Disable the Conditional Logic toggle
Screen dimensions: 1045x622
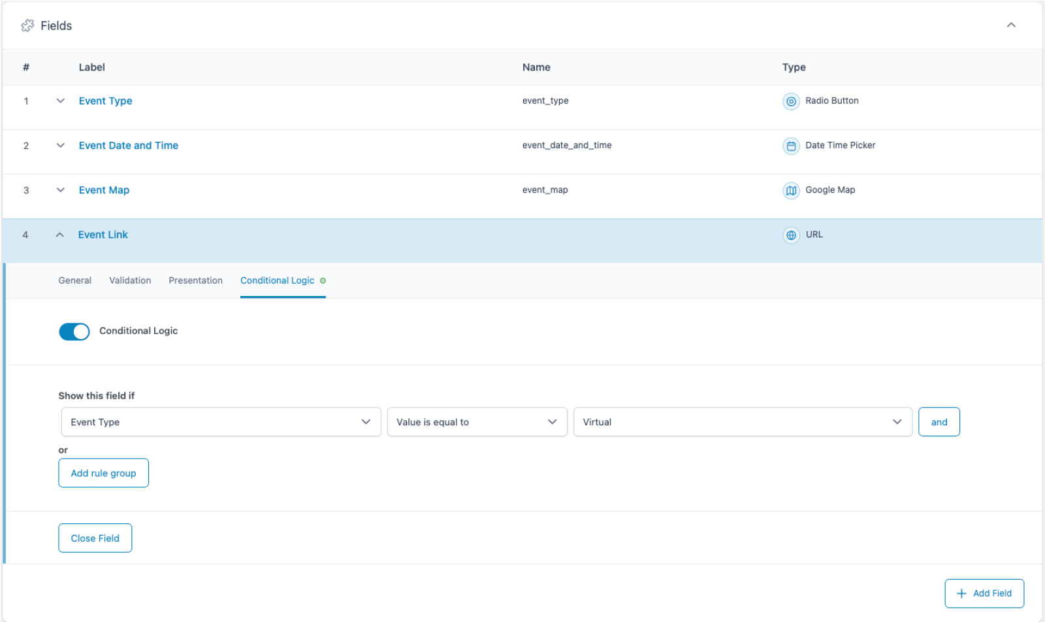tap(74, 331)
